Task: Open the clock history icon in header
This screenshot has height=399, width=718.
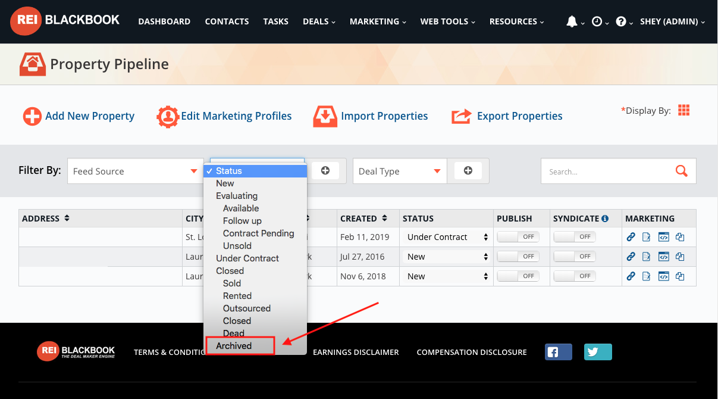Action: (x=597, y=21)
